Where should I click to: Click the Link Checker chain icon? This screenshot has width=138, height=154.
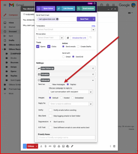[x=59, y=8]
